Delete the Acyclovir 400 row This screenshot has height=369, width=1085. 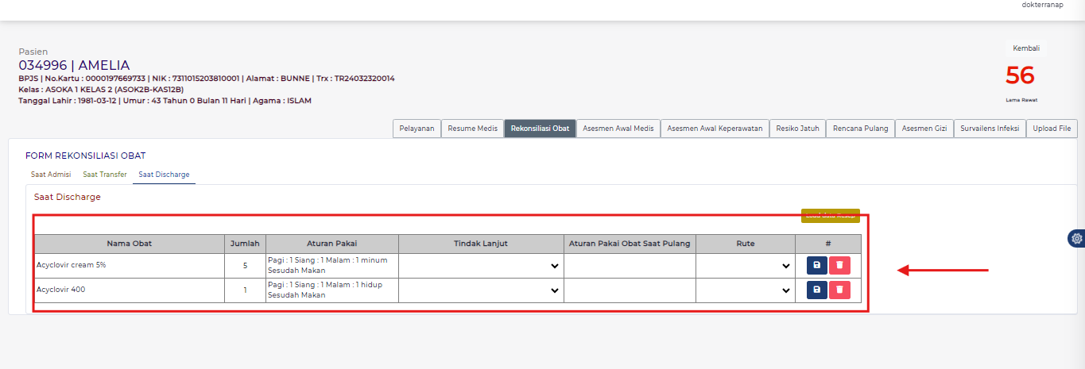839,290
